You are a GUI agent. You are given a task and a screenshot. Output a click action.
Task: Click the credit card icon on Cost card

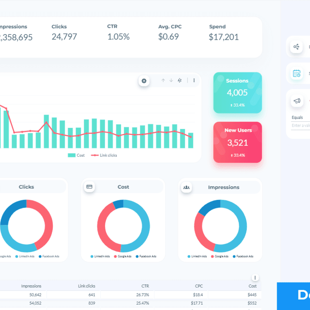coord(90,187)
